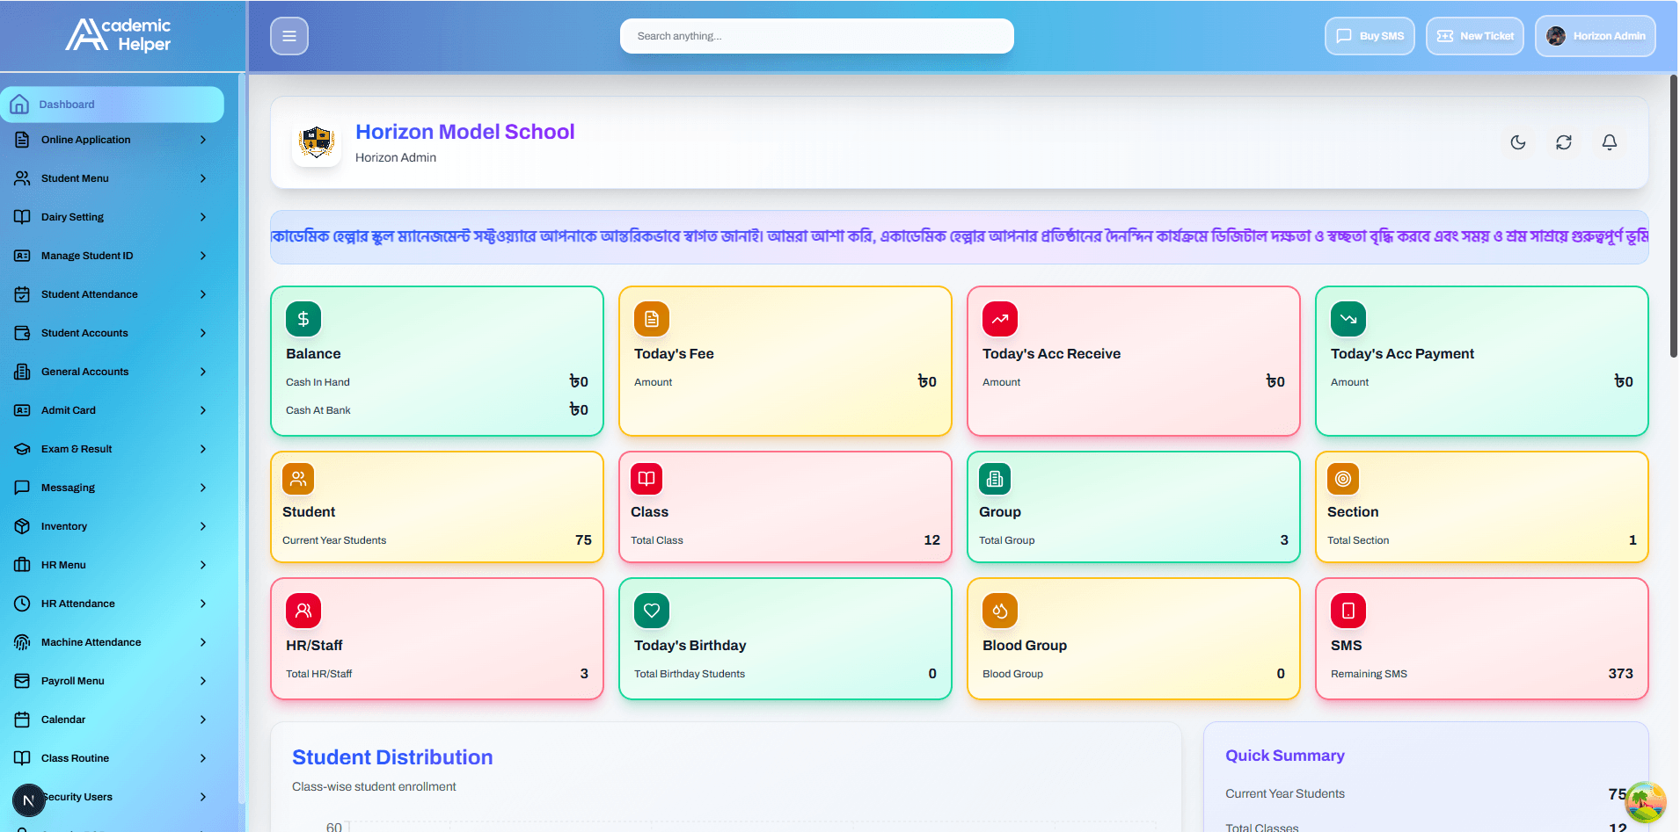Viewport: 1680px width, 832px height.
Task: Click the Student Accounts wallet icon
Action: 22,333
